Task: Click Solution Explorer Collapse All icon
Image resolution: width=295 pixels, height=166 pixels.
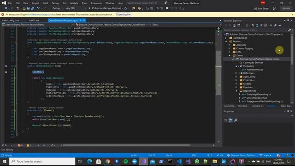Action: click(261, 25)
